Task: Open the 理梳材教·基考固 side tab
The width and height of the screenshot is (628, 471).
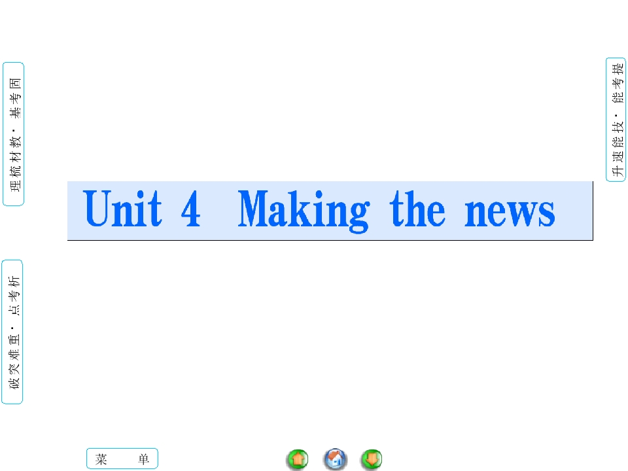Action: (14, 134)
